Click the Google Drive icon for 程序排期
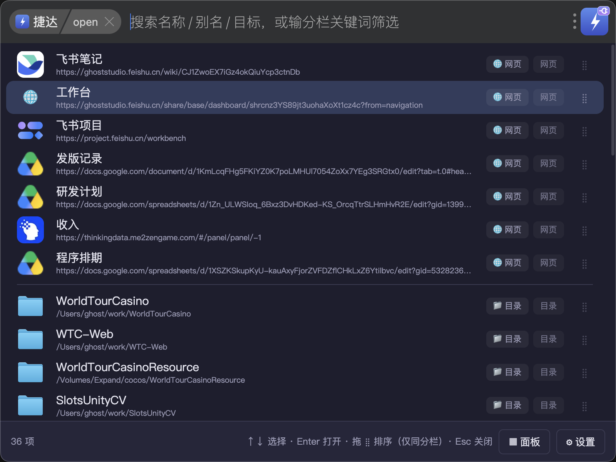Viewport: 616px width, 462px height. (x=30, y=263)
